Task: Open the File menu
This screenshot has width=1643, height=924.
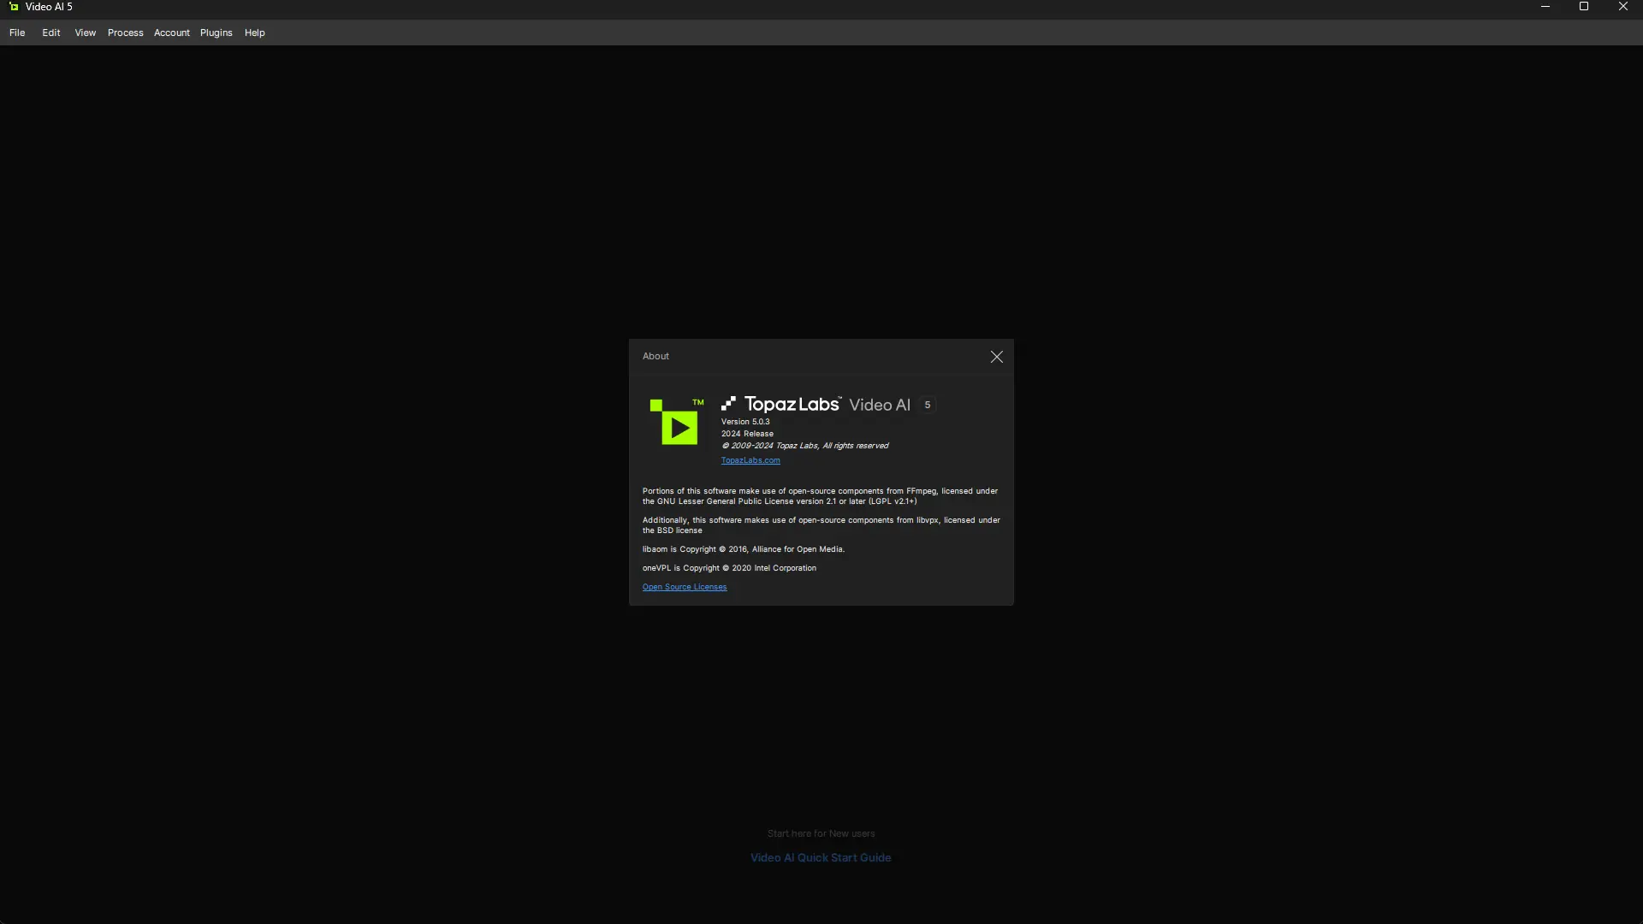Action: tap(17, 33)
